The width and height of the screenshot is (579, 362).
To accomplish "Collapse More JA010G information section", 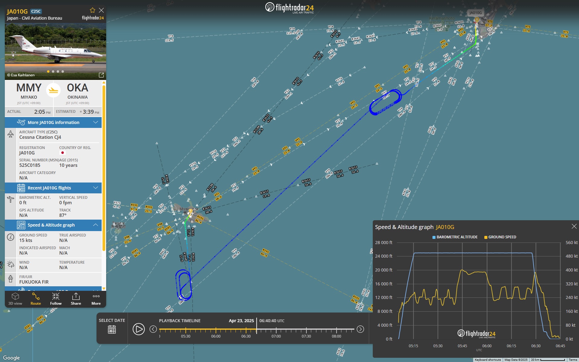I will point(96,122).
